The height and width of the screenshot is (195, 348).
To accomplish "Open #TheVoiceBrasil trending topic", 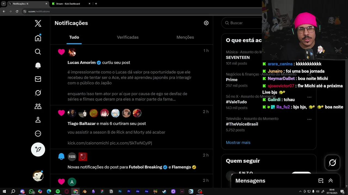I will click(242, 124).
